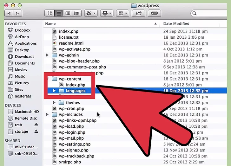Go back with the left arrow button

click(9, 13)
